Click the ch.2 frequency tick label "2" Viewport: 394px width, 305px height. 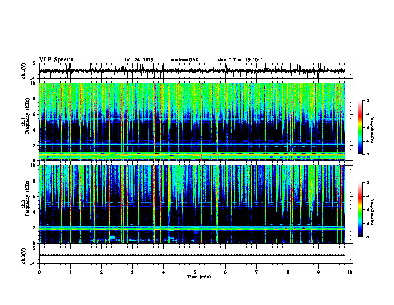pyautogui.click(x=35, y=228)
